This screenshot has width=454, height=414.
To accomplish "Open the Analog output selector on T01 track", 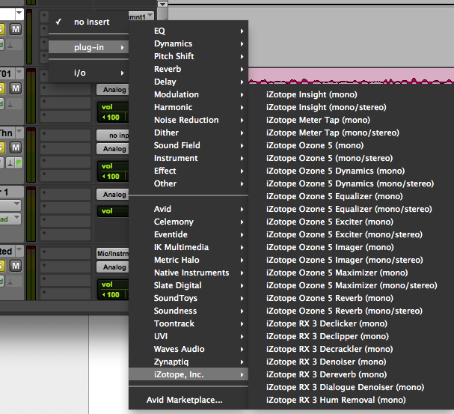I will click(x=113, y=90).
